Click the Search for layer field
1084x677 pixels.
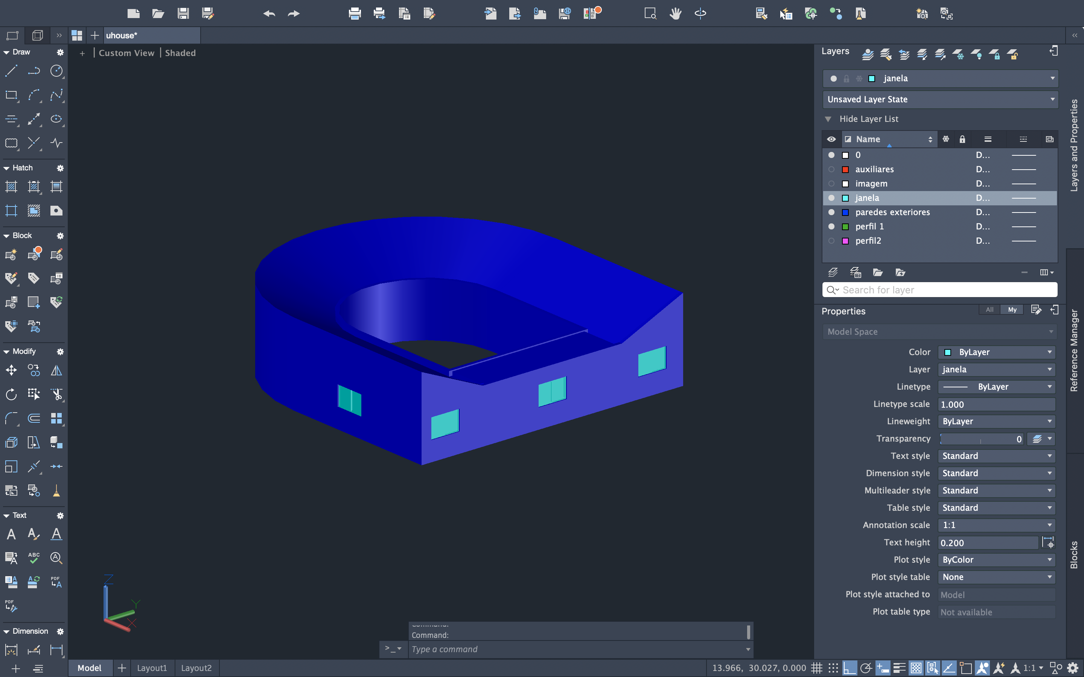(x=940, y=290)
